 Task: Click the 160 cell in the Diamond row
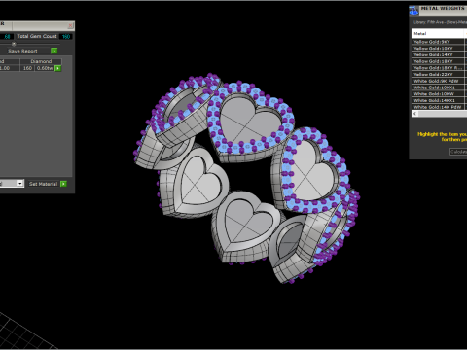pos(27,68)
